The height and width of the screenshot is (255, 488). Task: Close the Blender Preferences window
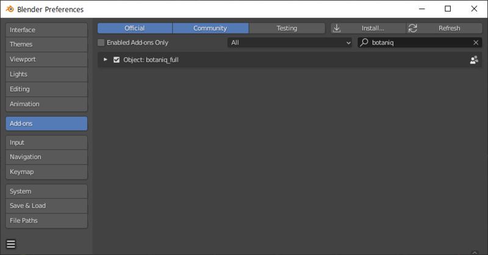(x=474, y=9)
